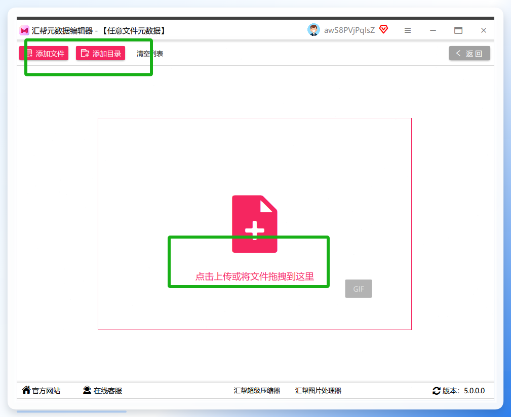This screenshot has width=511, height=417.
Task: Click the red VIP diamond icon
Action: click(x=384, y=29)
